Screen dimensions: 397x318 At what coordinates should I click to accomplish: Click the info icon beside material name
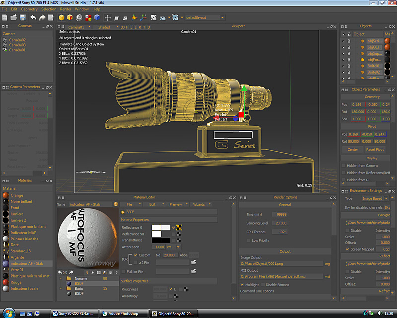point(116,204)
